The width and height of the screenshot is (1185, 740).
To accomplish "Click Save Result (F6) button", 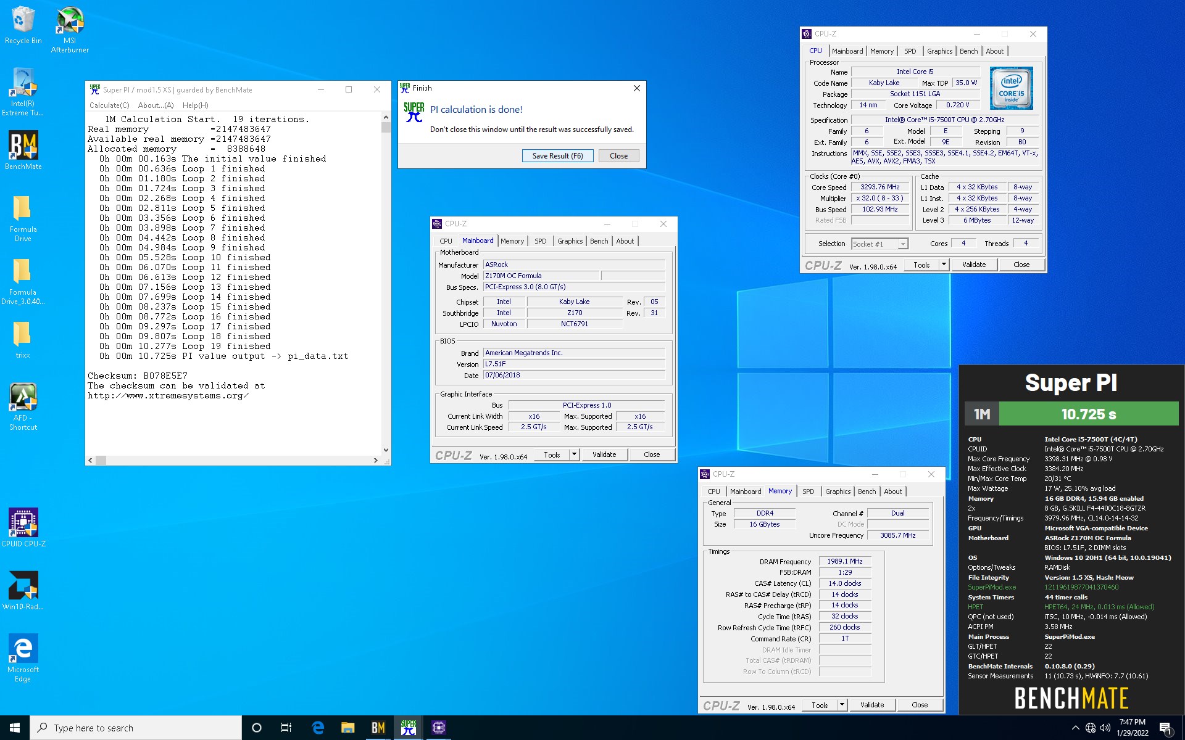I will [x=557, y=156].
